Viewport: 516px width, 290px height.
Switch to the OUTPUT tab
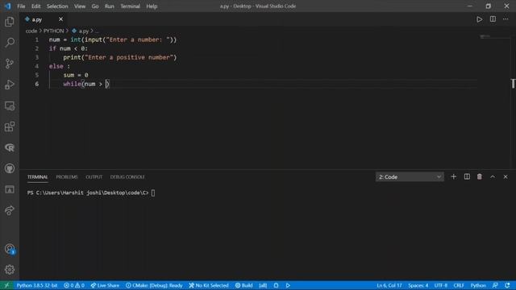[x=94, y=177]
